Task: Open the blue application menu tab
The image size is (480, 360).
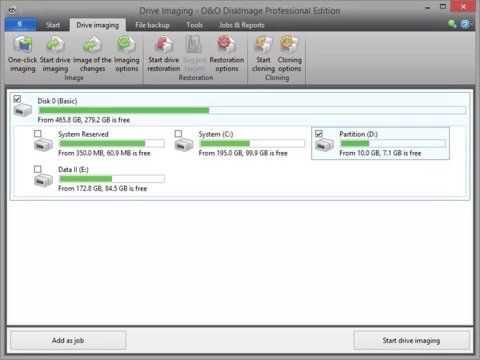Action: tap(21, 24)
